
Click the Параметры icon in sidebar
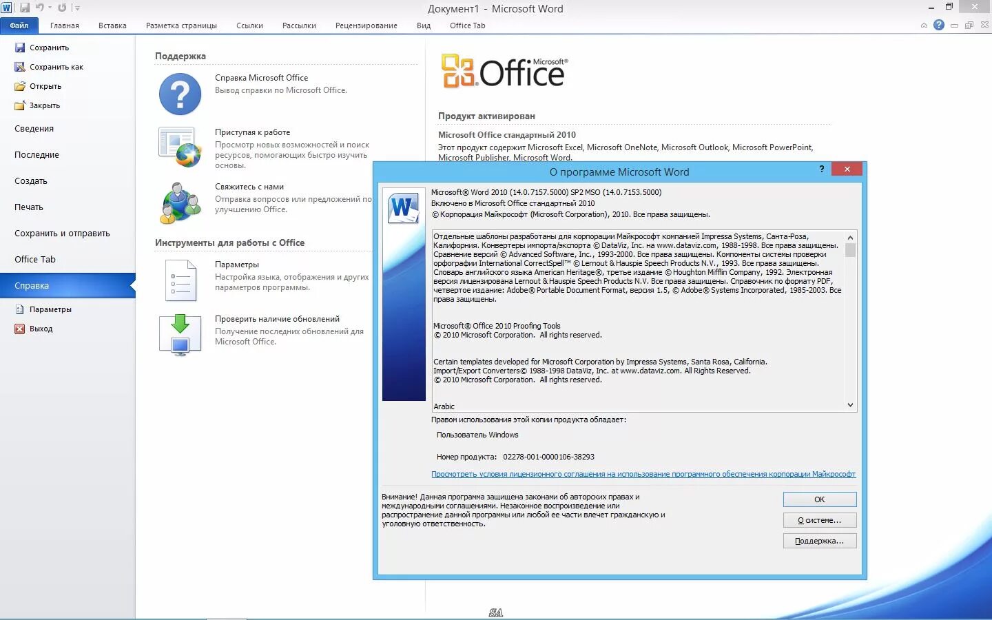[20, 309]
